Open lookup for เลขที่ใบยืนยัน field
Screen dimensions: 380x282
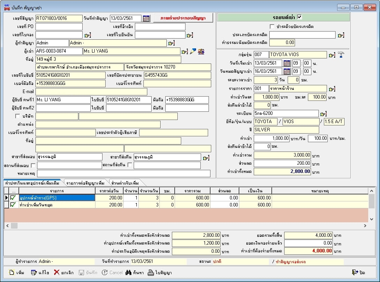[x=190, y=35]
